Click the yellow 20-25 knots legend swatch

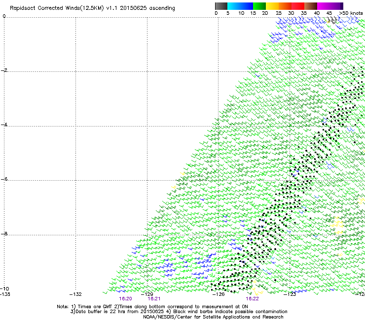click(272, 6)
